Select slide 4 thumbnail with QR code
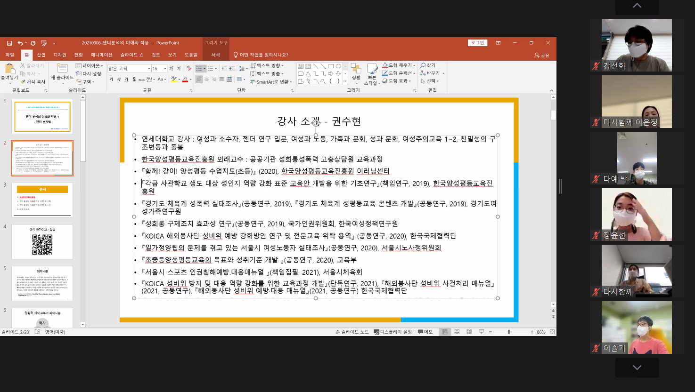This screenshot has height=392, width=695. pyautogui.click(x=42, y=242)
